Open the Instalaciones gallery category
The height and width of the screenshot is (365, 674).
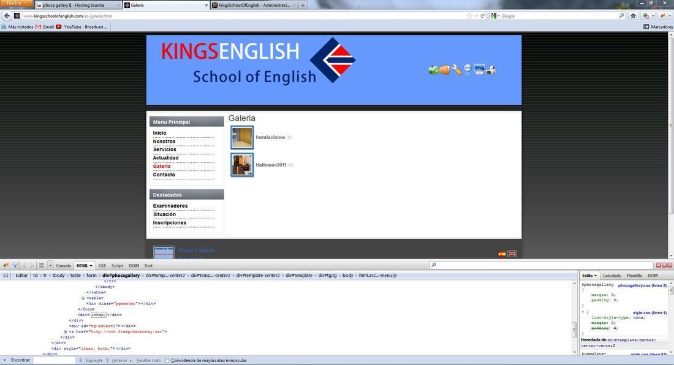270,137
